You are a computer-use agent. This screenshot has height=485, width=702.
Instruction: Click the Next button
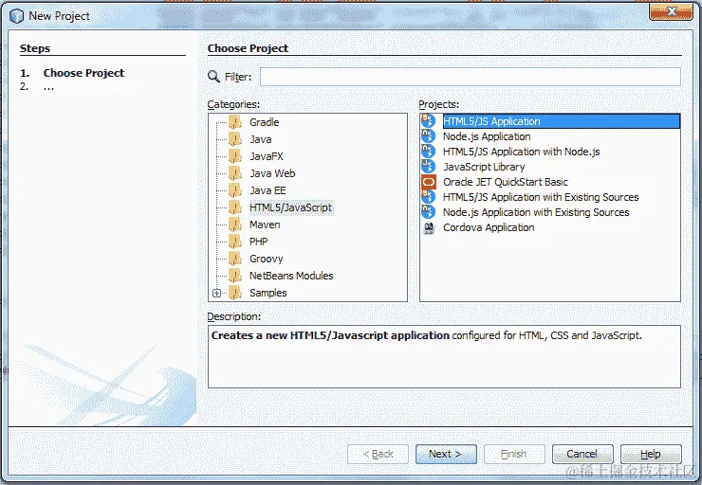pos(446,454)
